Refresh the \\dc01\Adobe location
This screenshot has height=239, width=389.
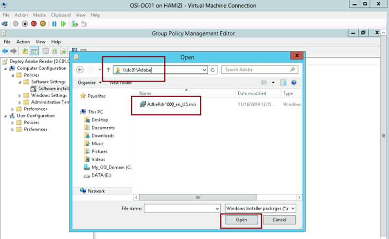[x=212, y=70]
